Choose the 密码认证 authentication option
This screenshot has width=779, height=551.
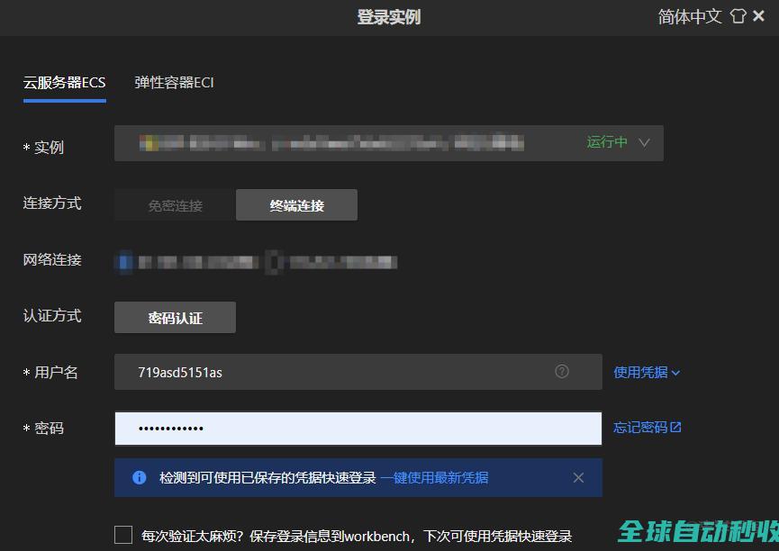point(175,318)
